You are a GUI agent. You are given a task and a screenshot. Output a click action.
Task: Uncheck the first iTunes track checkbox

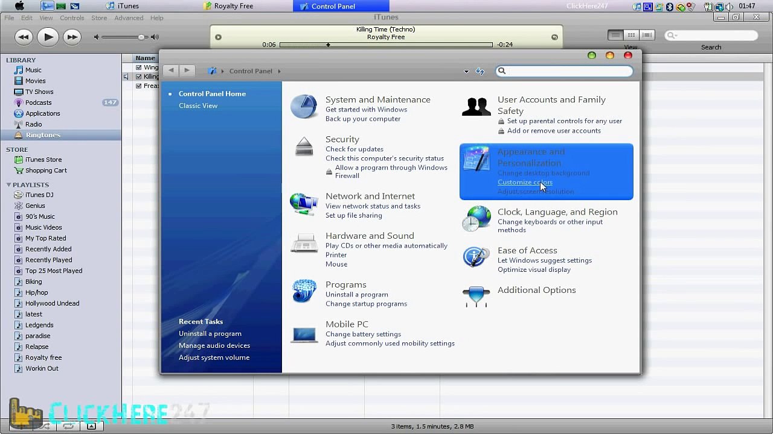(139, 68)
